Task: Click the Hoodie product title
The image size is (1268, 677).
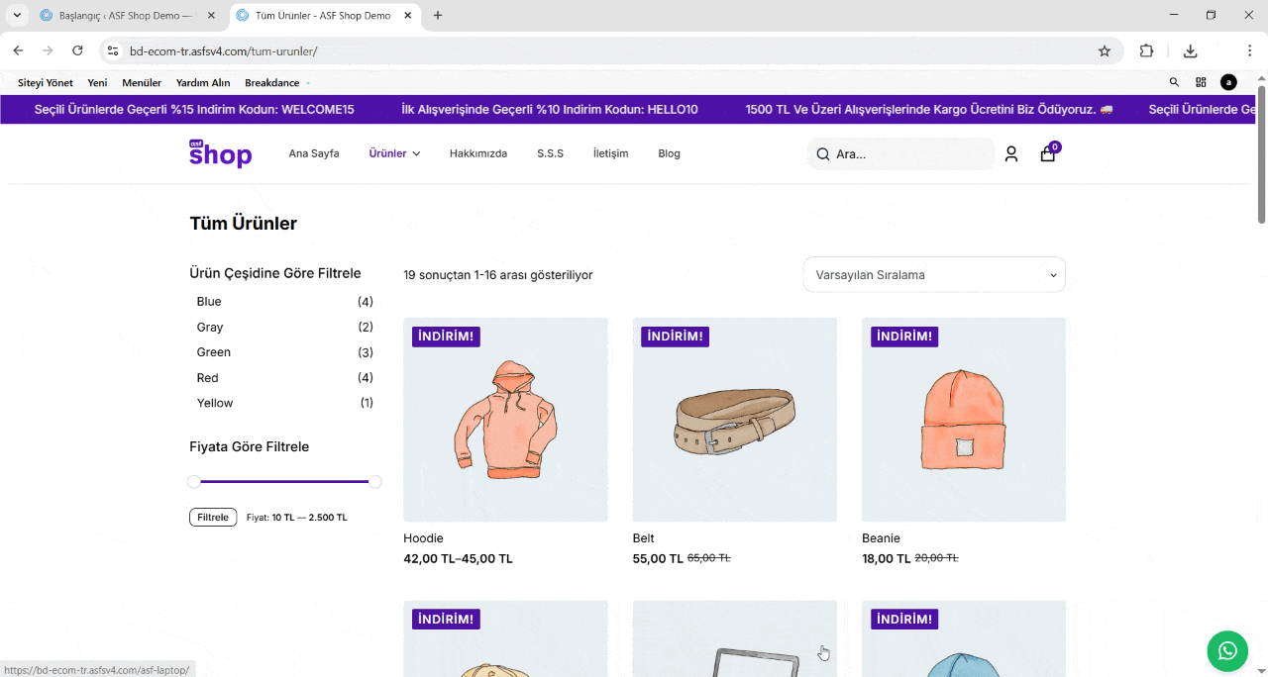Action: (423, 538)
